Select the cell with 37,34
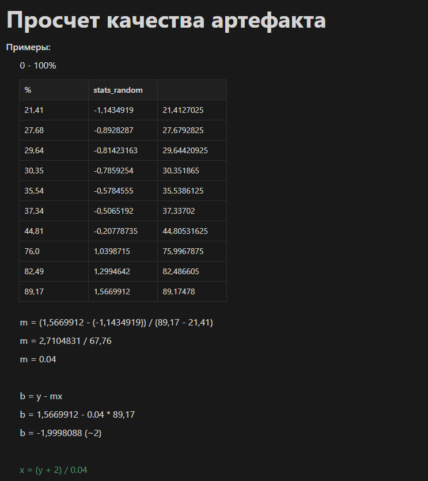Screen dimensions: 428x481 pos(54,211)
